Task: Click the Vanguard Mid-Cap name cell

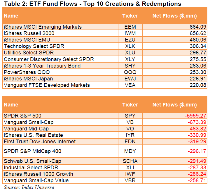Action: [x=26, y=129]
